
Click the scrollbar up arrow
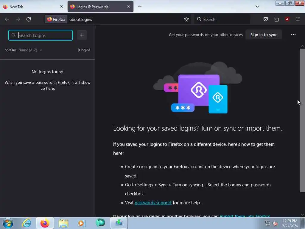[x=302, y=46]
